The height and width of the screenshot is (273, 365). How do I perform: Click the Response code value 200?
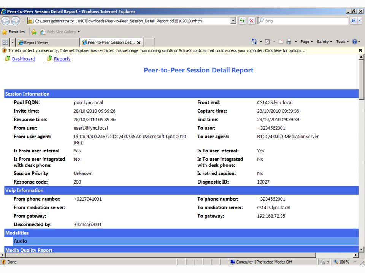[77, 182]
